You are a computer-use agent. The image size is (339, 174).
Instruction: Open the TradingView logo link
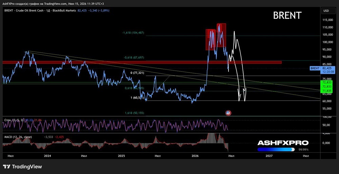[22, 167]
